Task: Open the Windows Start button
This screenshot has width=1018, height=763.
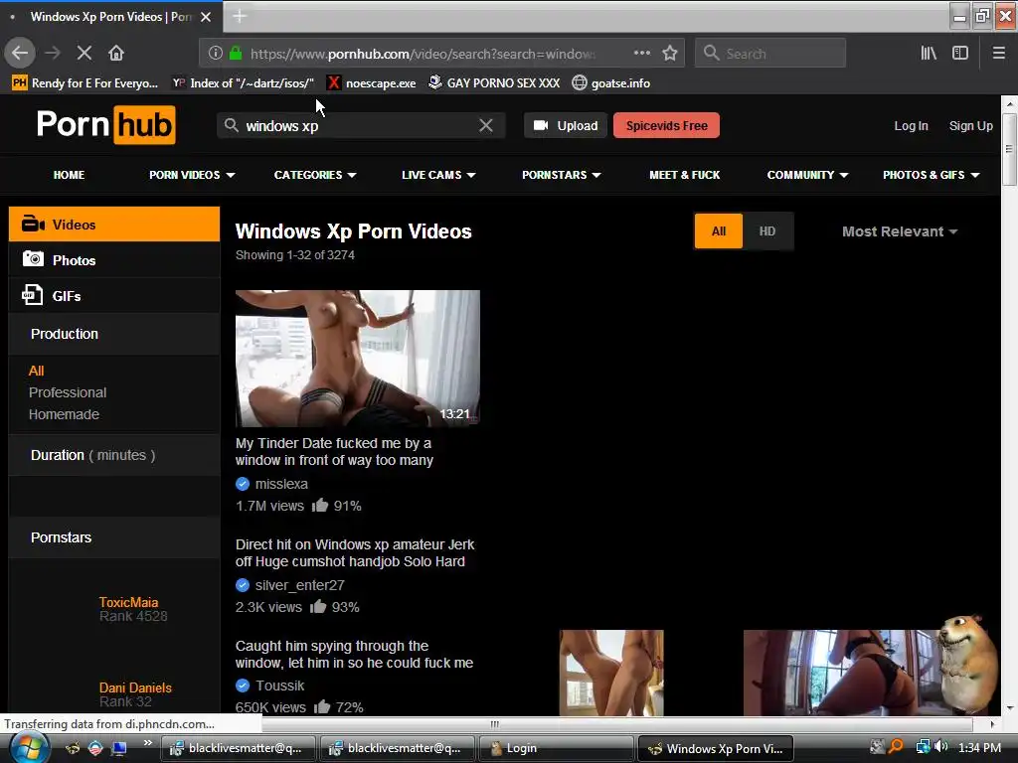Action: (29, 749)
